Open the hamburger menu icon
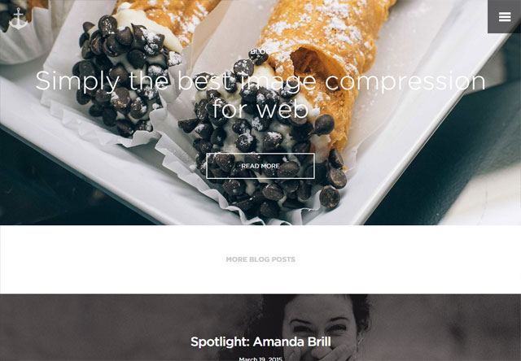The height and width of the screenshot is (361, 521). point(505,16)
